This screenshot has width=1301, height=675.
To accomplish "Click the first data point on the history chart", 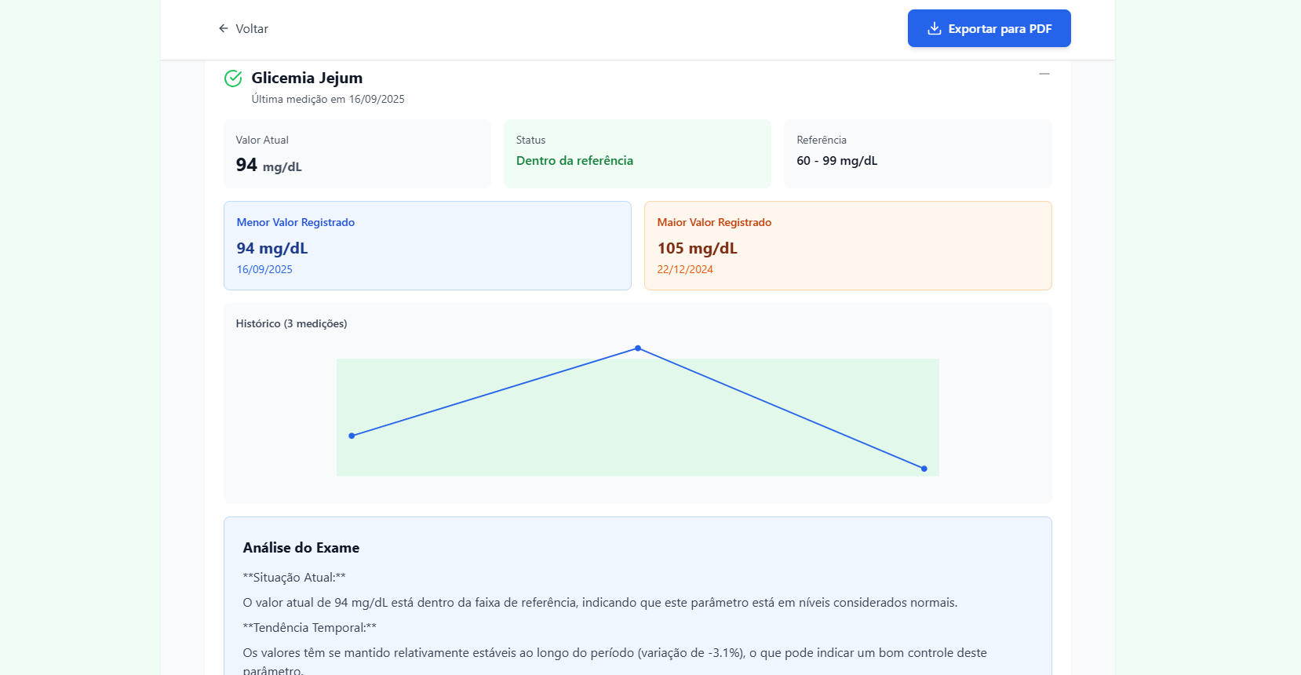I will pos(352,436).
